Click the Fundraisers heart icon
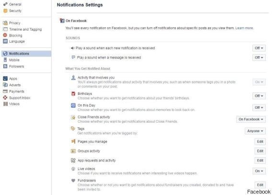This screenshot has height=195, width=273. tap(73, 180)
